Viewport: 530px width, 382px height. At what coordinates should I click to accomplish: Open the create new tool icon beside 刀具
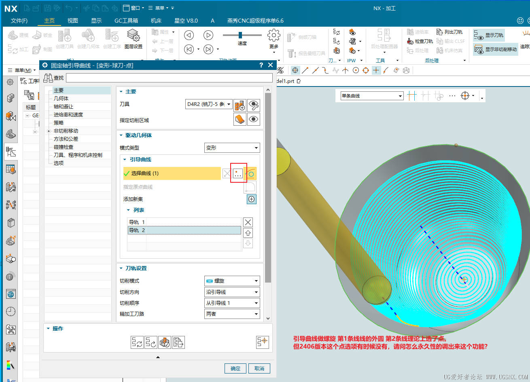(240, 105)
